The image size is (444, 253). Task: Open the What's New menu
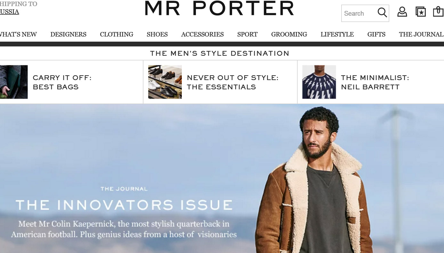[18, 34]
